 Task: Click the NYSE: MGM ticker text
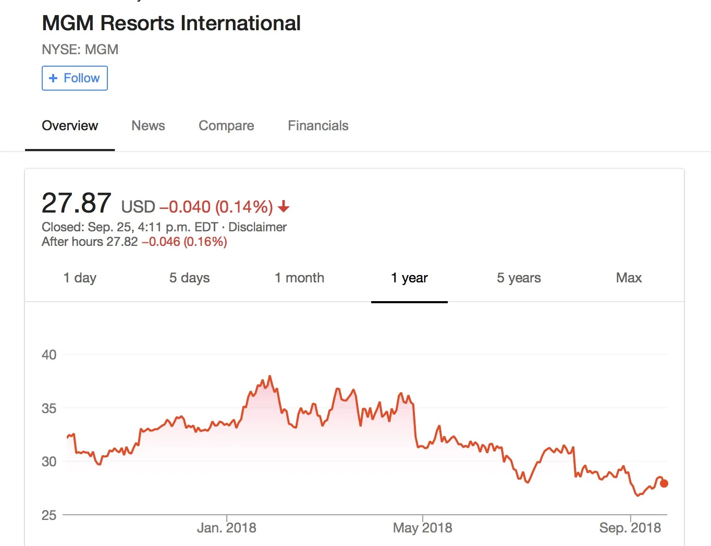click(80, 49)
